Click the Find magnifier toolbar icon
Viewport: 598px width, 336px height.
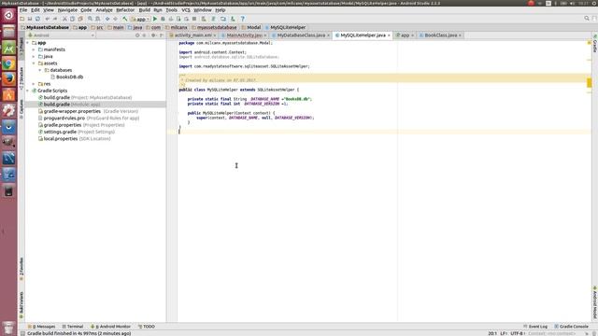pos(90,19)
